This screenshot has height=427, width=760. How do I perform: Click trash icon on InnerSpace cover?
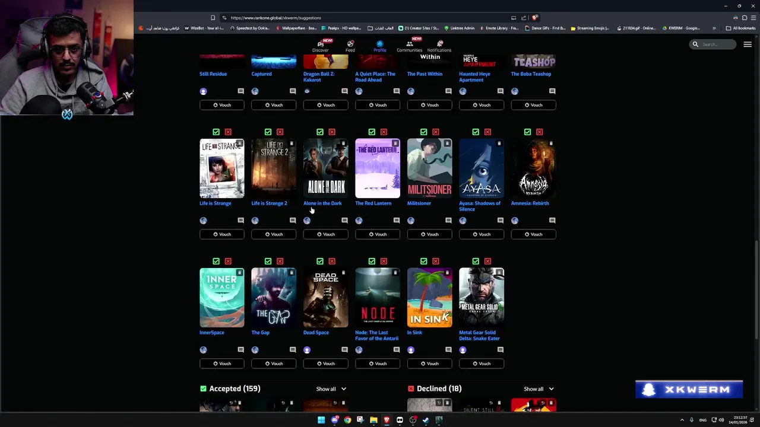pyautogui.click(x=239, y=273)
